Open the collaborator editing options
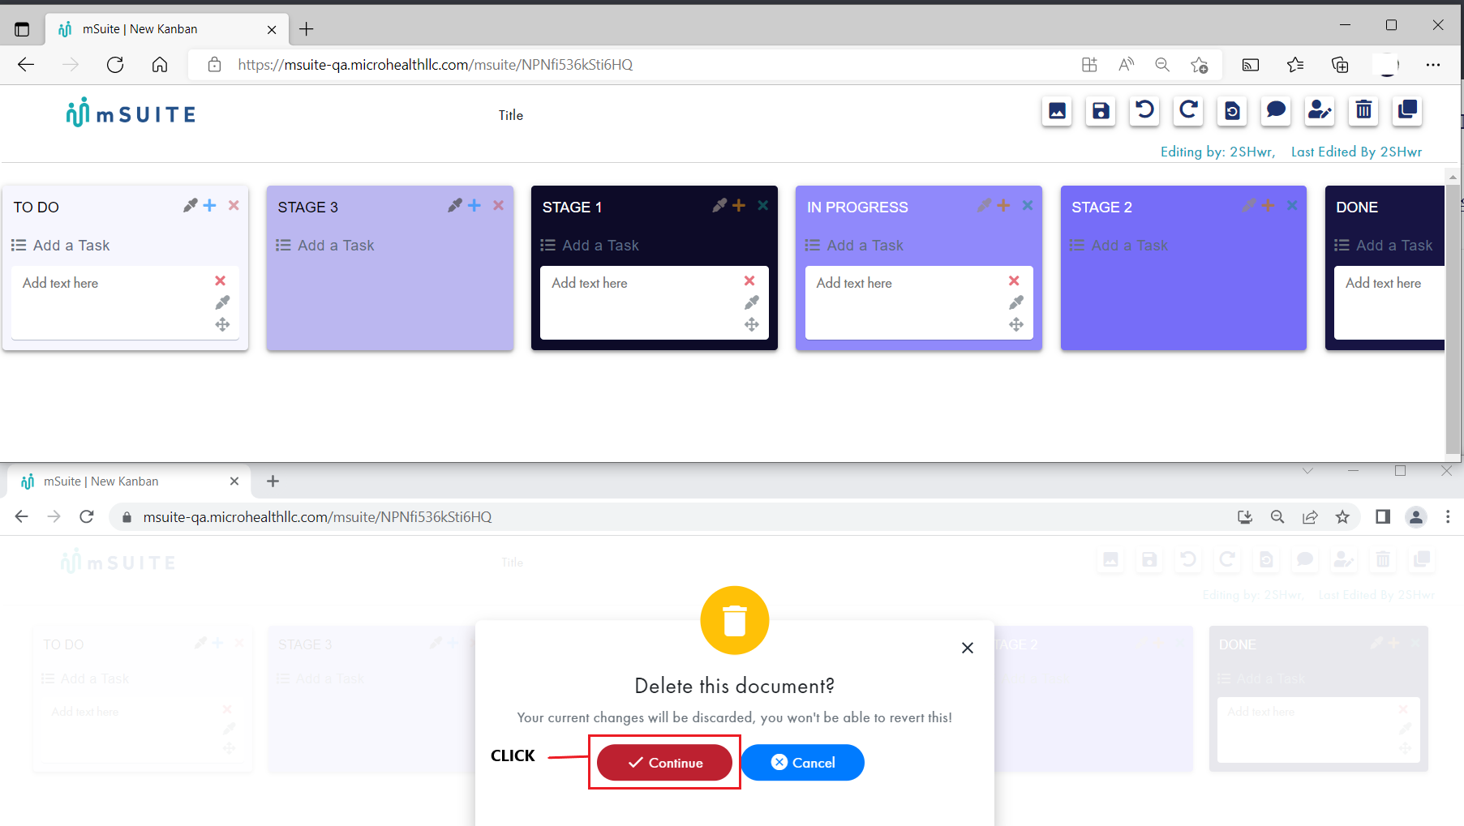The image size is (1464, 826). [x=1319, y=111]
